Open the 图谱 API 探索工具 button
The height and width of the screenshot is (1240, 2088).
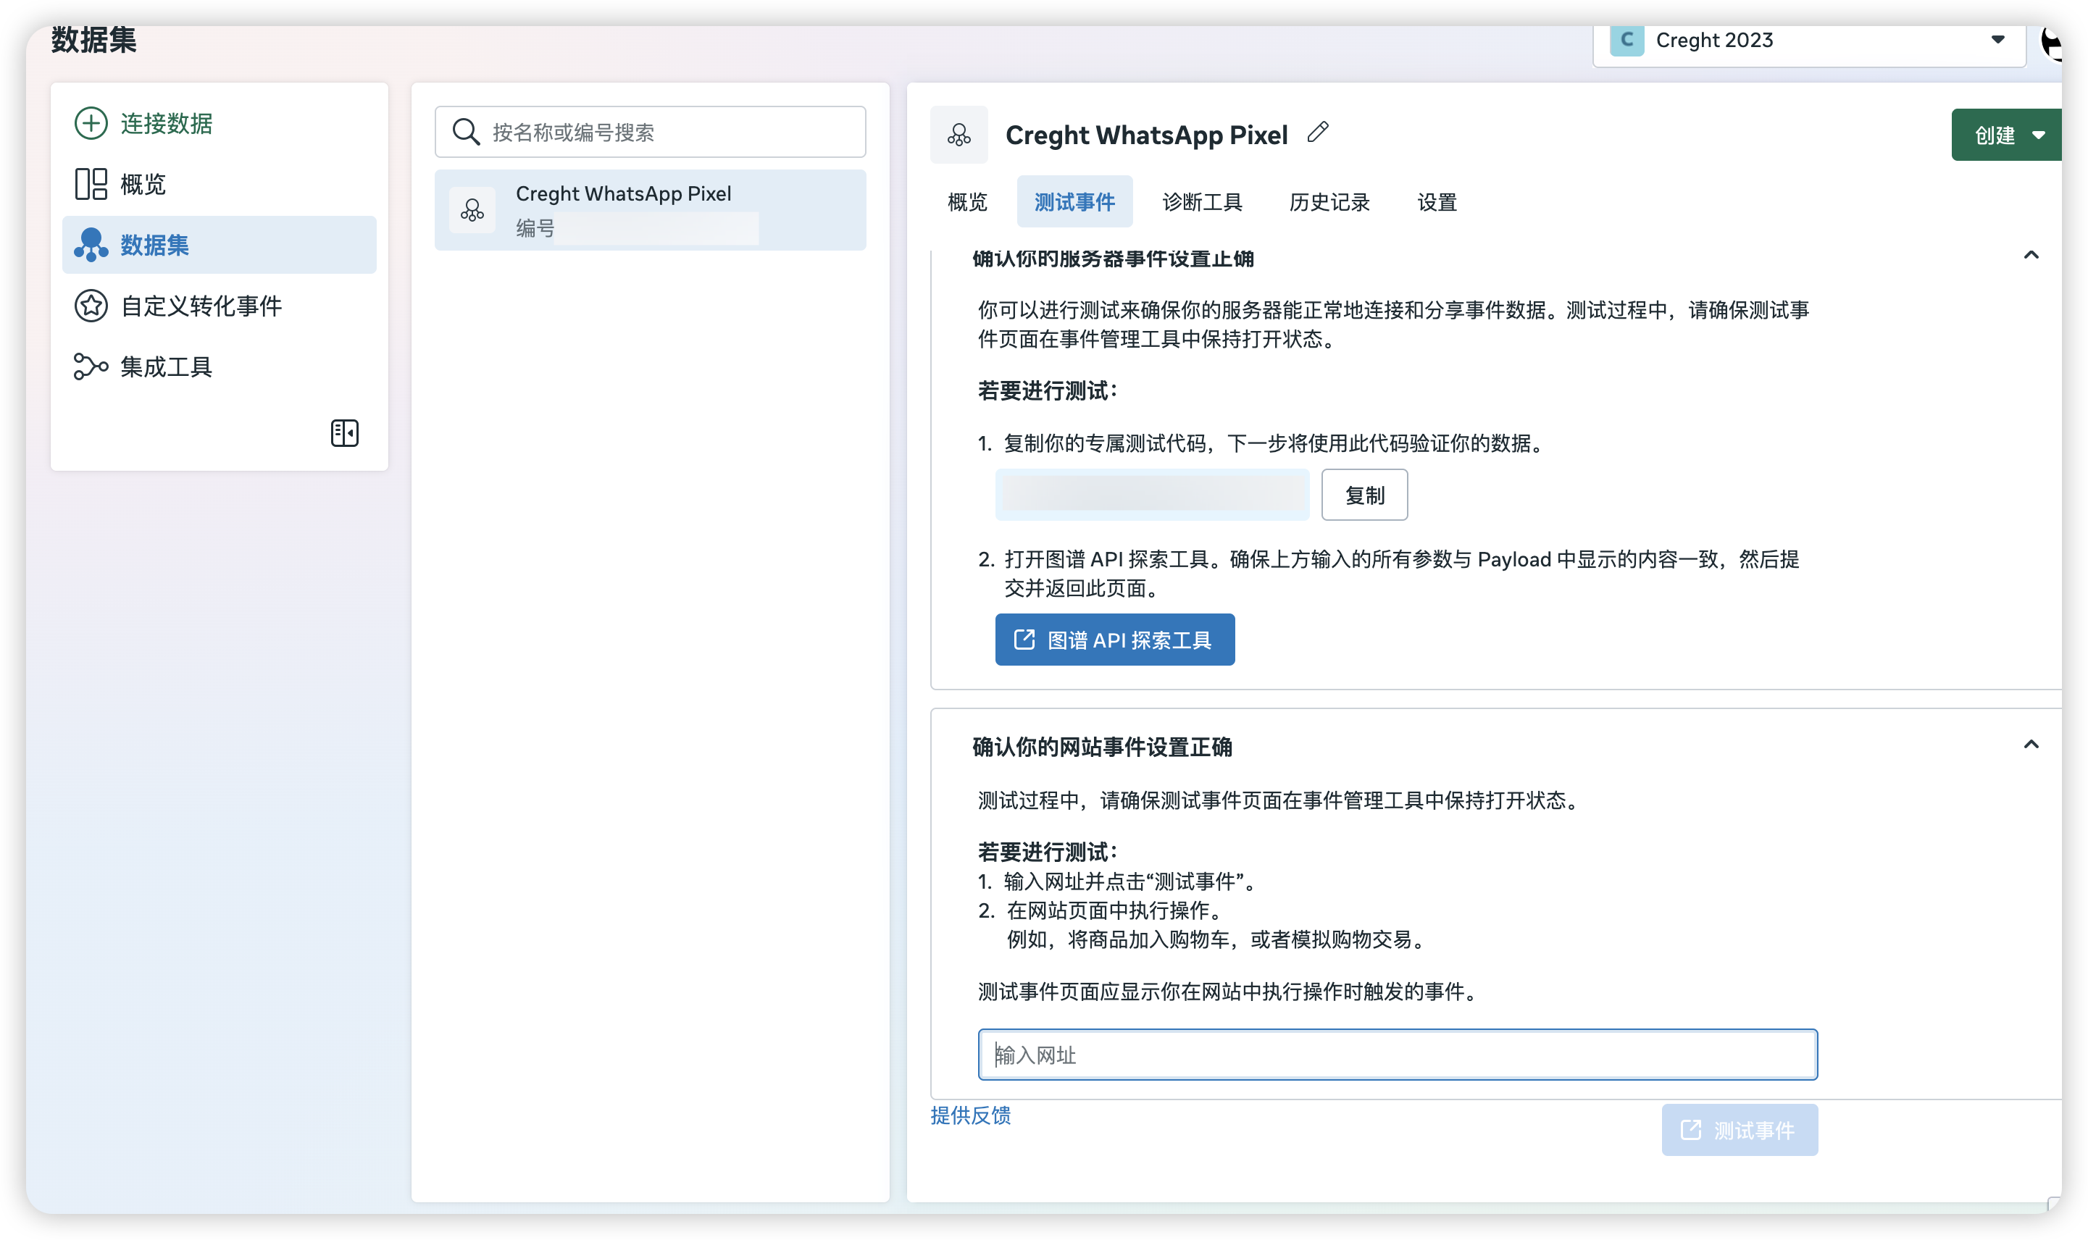tap(1114, 640)
